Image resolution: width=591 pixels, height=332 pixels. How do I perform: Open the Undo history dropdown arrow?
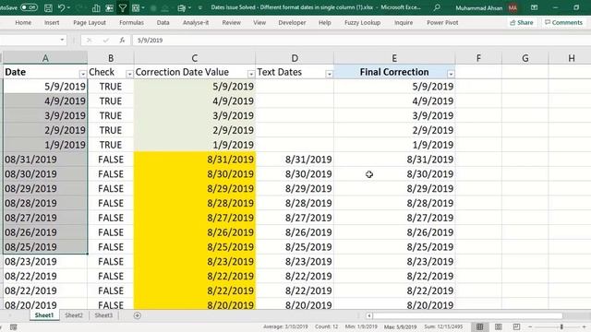(68, 7)
